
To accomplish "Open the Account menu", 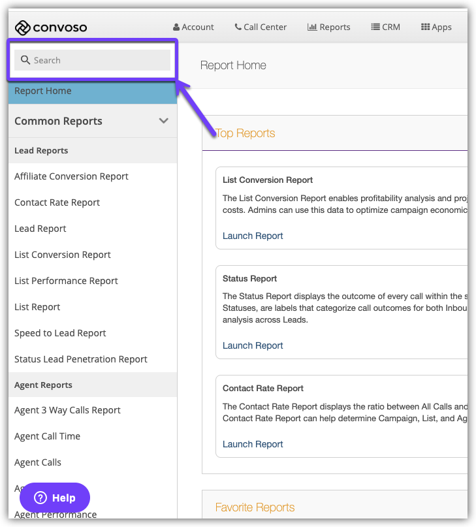I will pyautogui.click(x=193, y=27).
